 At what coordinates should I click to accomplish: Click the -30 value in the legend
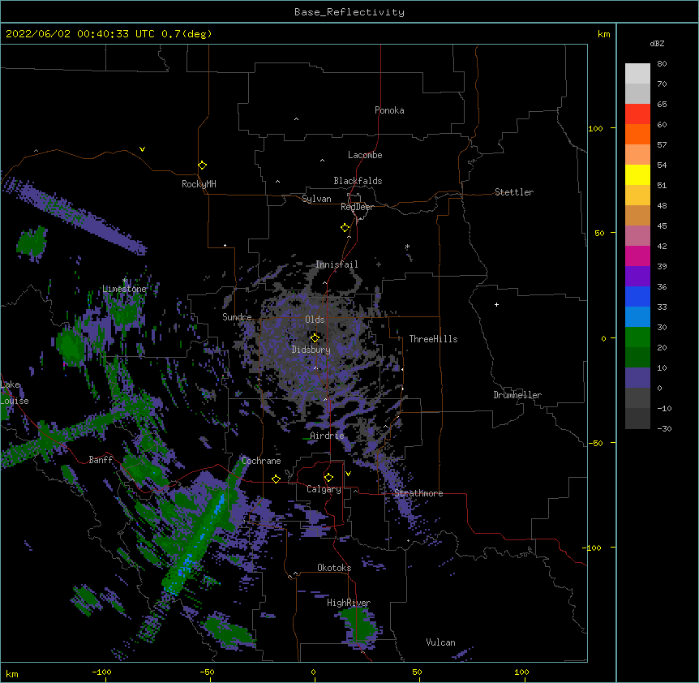(x=664, y=428)
